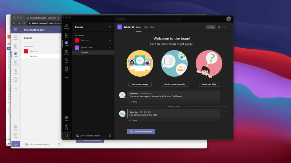The image size is (291, 163).
Task: Open Help in browser Teams sidebar
Action: (16, 136)
